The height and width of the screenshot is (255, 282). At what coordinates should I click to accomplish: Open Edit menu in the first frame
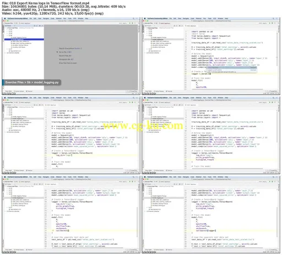pyautogui.click(x=35, y=19)
